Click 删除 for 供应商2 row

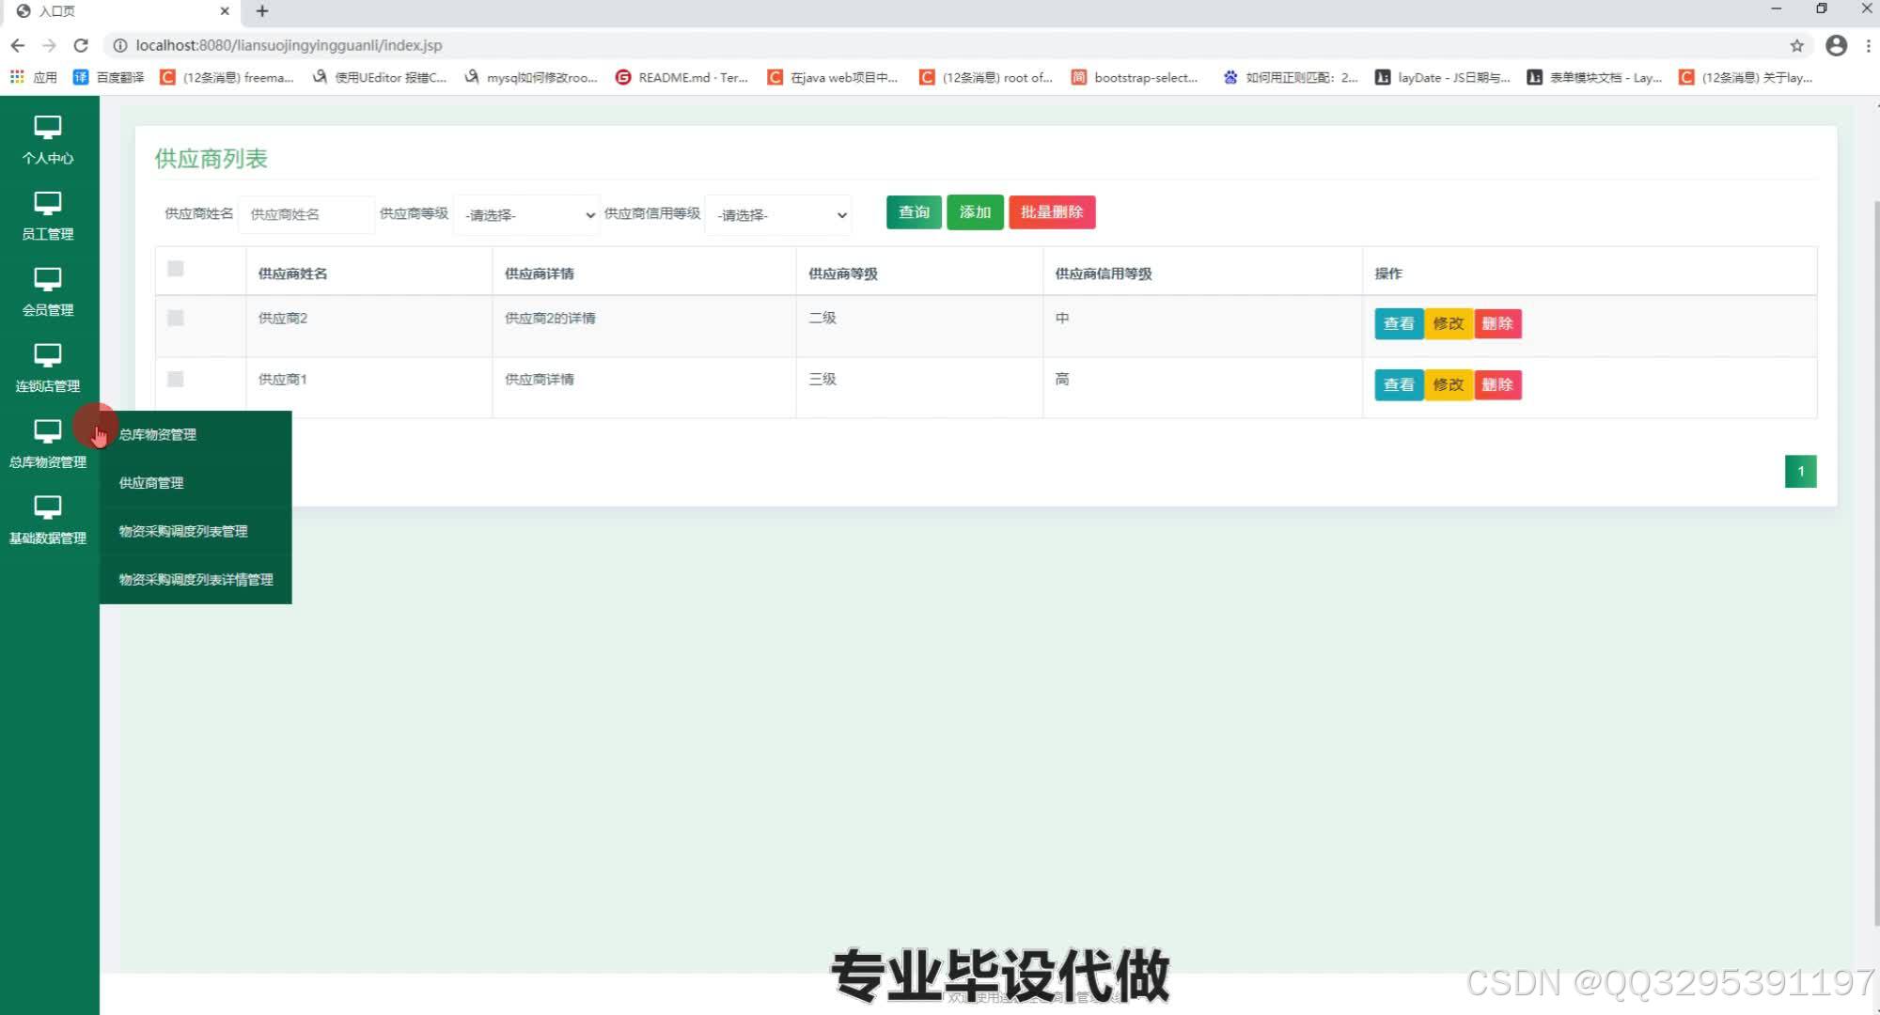pos(1497,323)
